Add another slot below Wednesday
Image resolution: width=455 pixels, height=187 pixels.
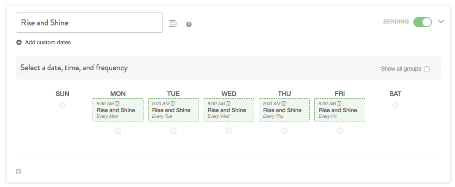click(x=229, y=131)
